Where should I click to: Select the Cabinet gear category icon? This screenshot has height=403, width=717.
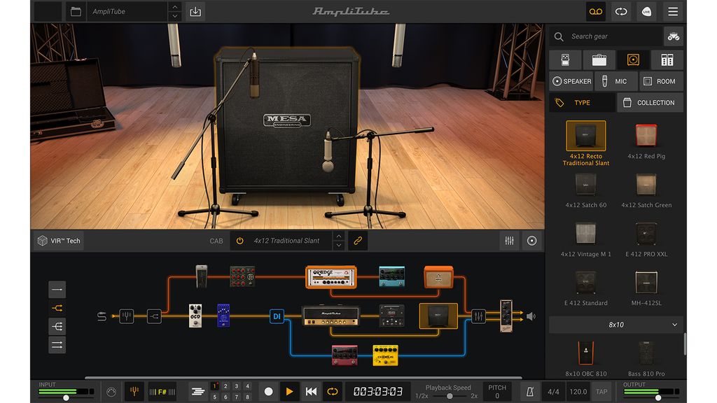click(633, 59)
